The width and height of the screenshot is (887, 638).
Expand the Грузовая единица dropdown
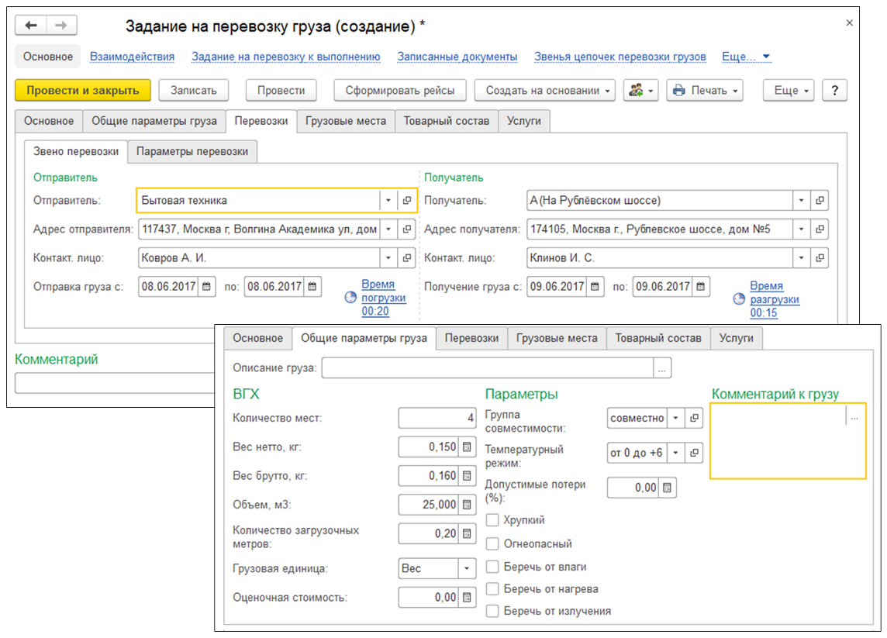tap(466, 569)
